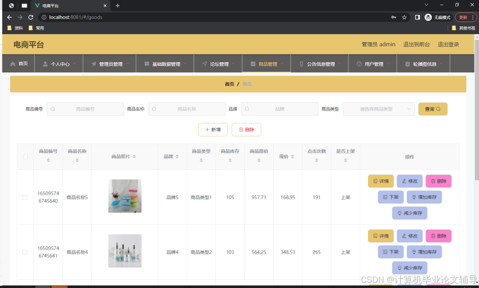Focus the 品牌 search input
The height and width of the screenshot is (288, 479).
coord(280,109)
